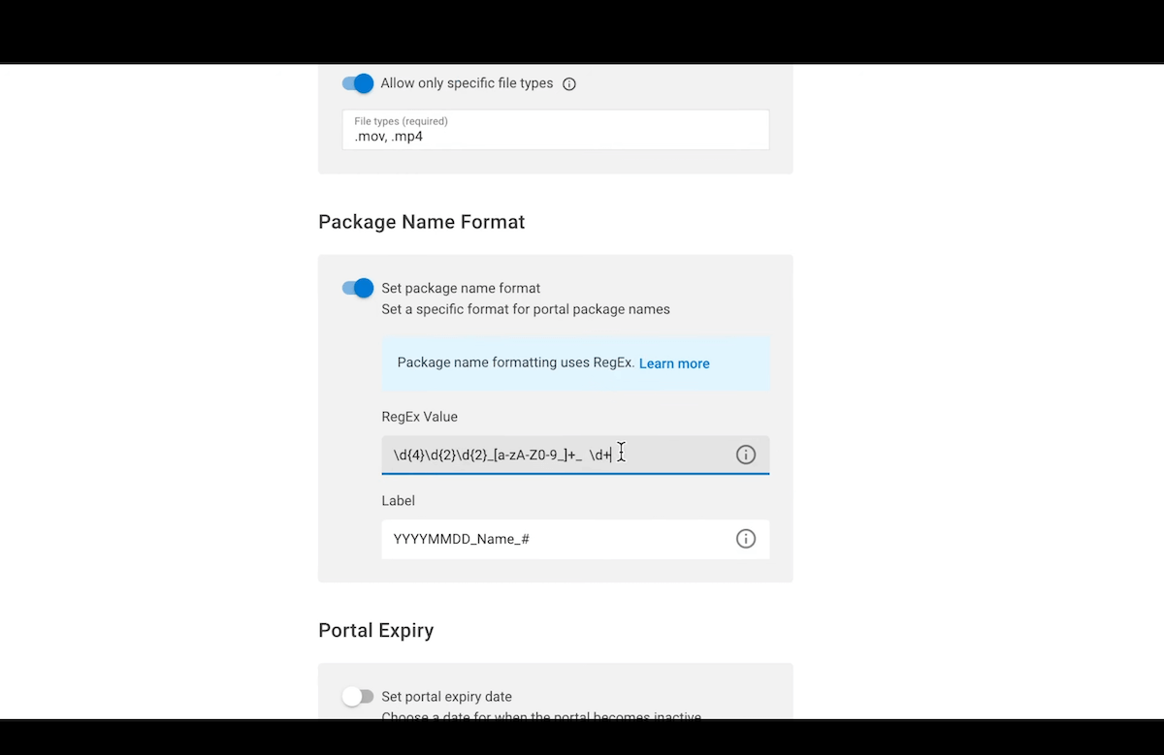
Task: Turn off the Set package name format switch
Action: pyautogui.click(x=358, y=288)
